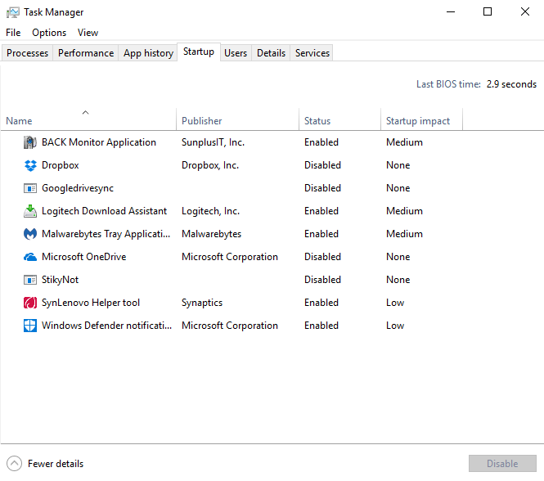Click the 2.9 seconds BIOS time value

click(x=511, y=84)
